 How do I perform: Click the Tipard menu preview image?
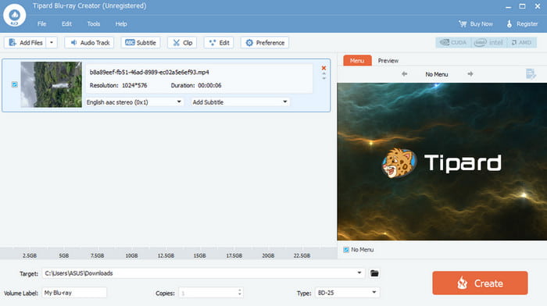442,162
